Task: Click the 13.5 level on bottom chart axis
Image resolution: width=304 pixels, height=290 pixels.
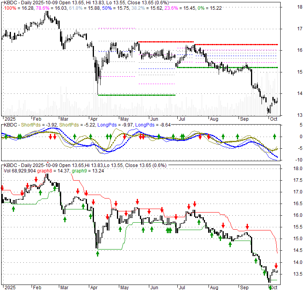Action: (298, 274)
